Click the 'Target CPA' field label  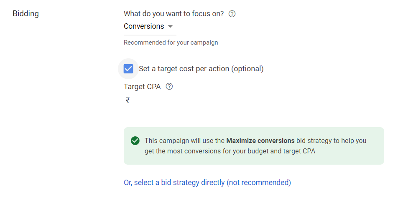point(142,87)
